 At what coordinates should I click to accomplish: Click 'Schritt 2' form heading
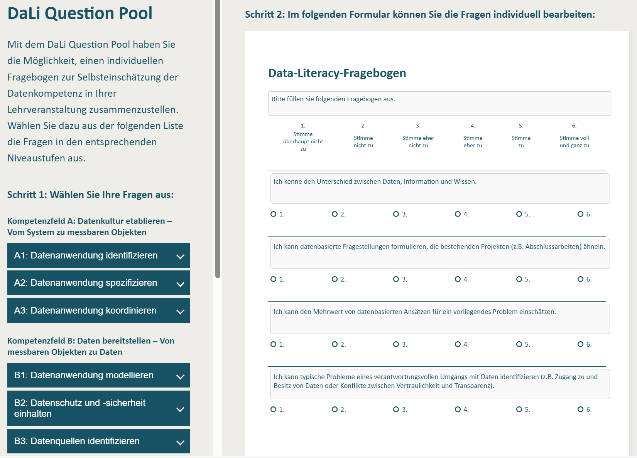(x=420, y=15)
